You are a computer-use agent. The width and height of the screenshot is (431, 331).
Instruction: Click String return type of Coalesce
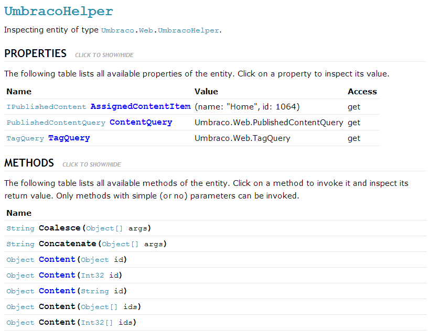(x=20, y=228)
